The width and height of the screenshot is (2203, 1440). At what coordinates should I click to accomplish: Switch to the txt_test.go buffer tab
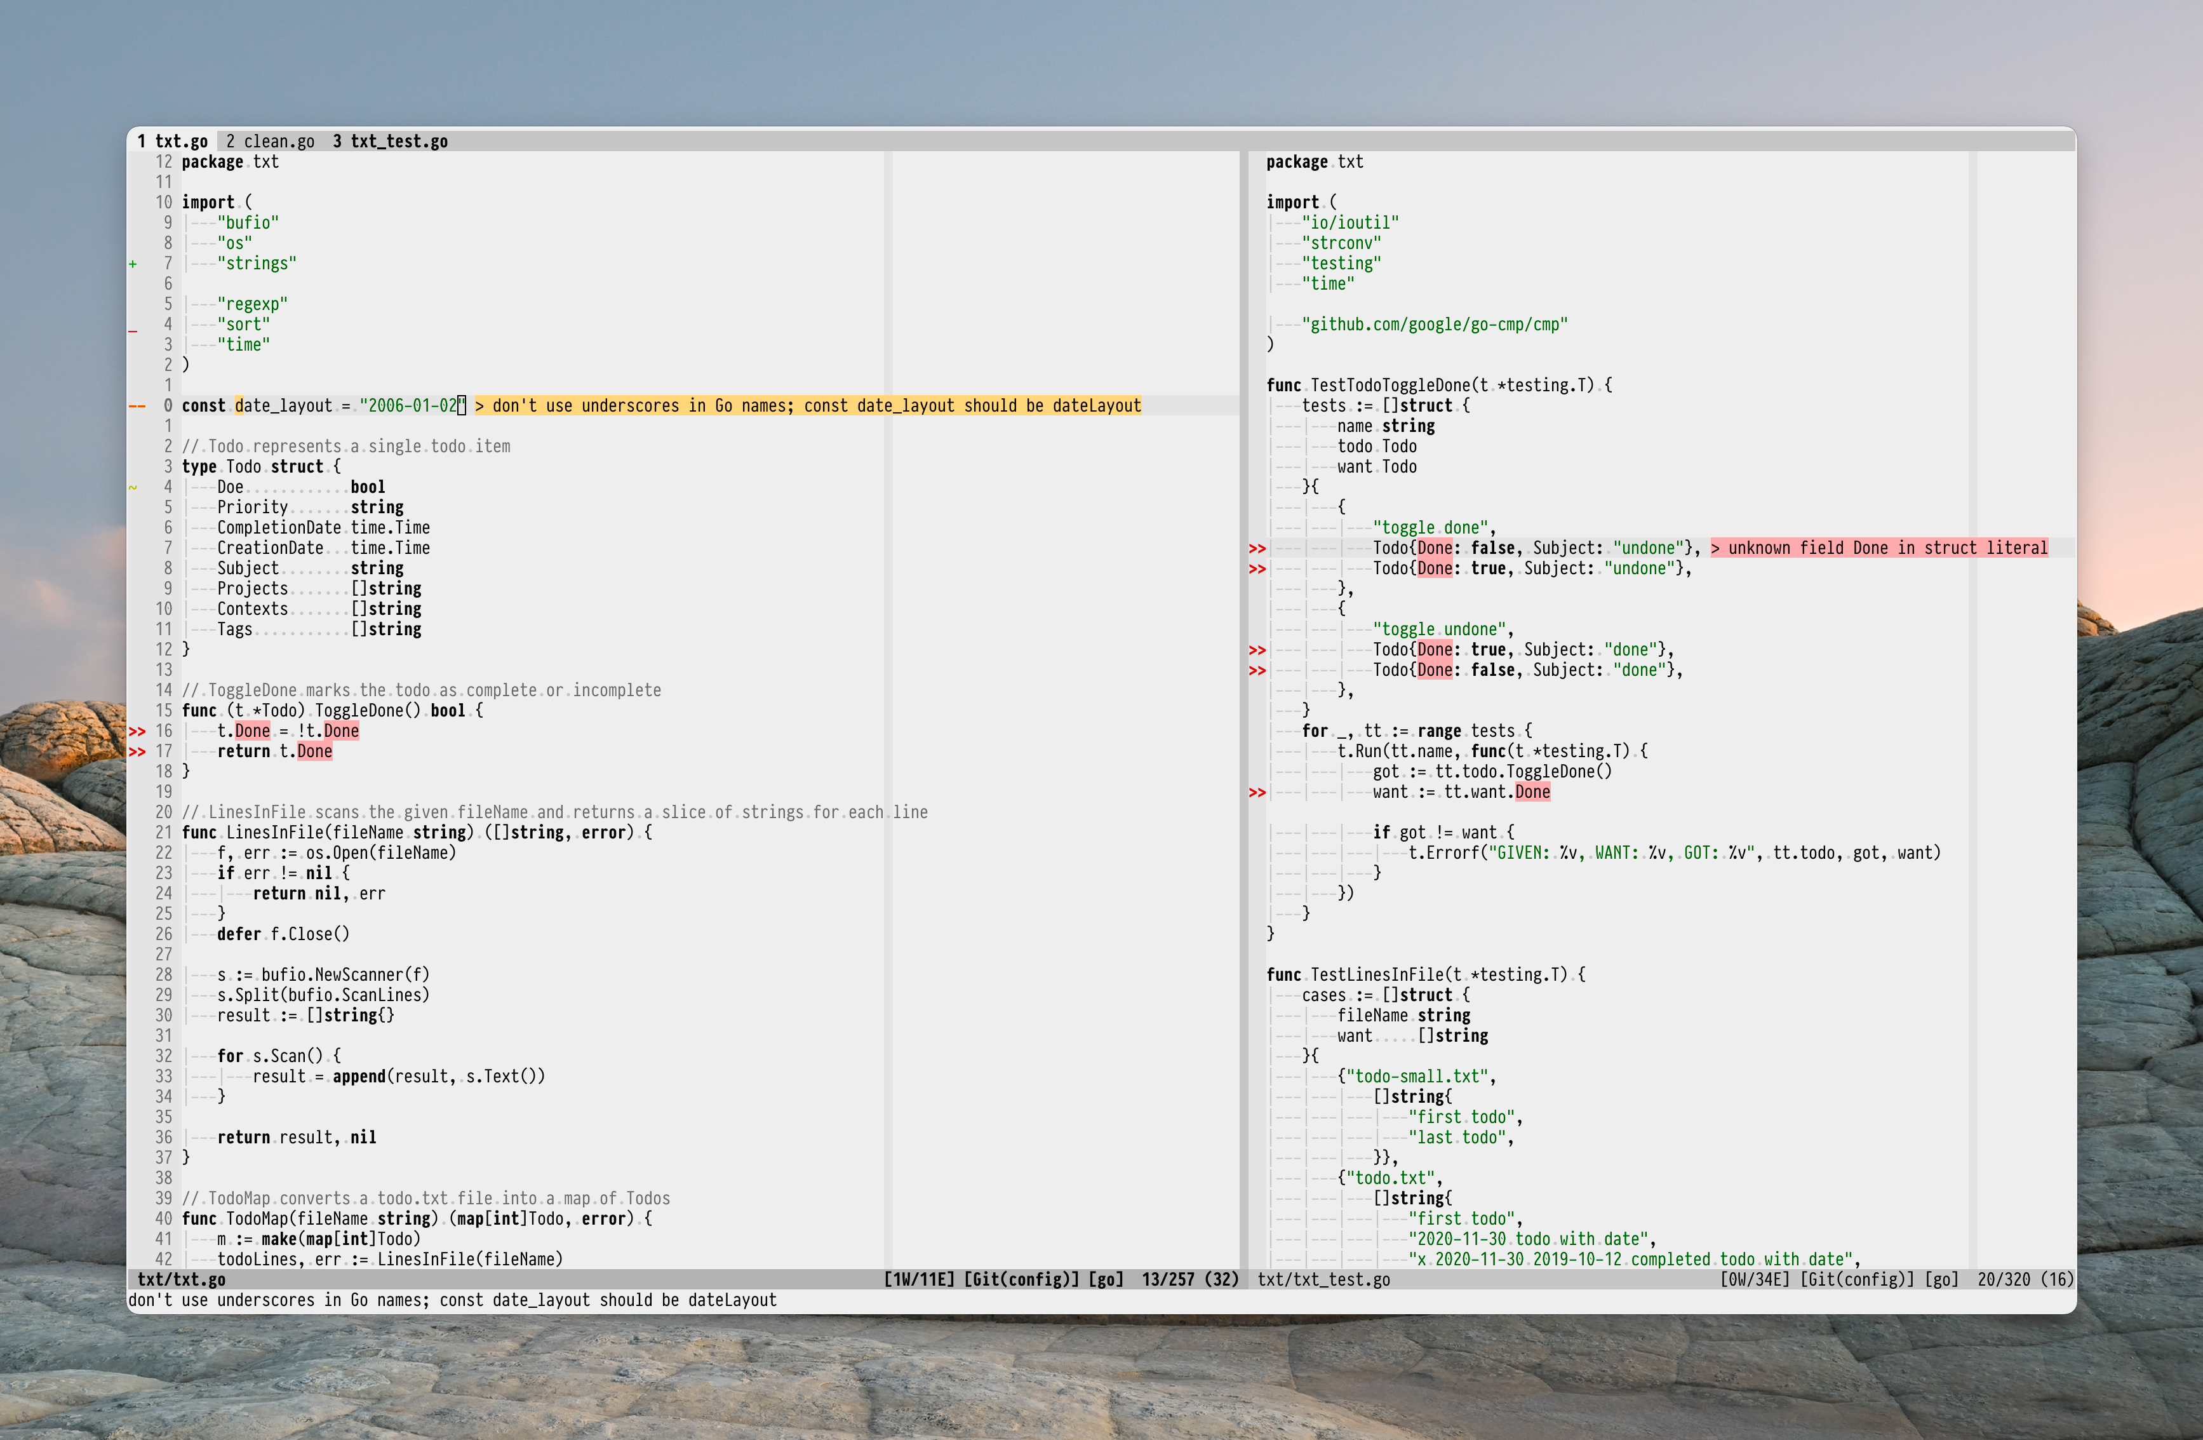(390, 142)
